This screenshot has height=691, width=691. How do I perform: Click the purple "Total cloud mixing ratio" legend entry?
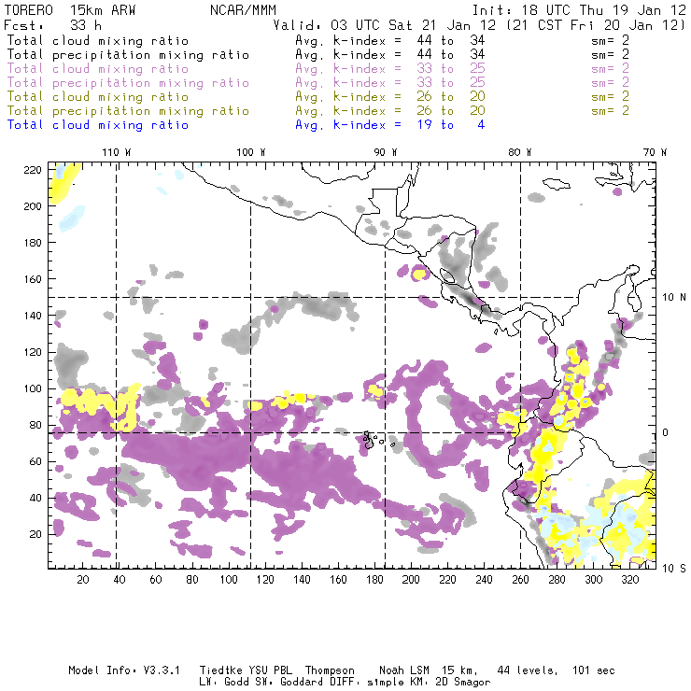coord(98,69)
